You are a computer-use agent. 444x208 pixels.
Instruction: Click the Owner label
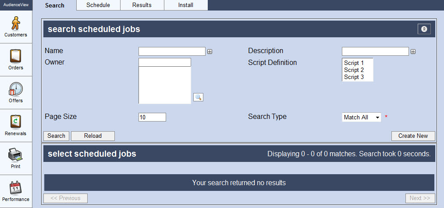(x=55, y=62)
